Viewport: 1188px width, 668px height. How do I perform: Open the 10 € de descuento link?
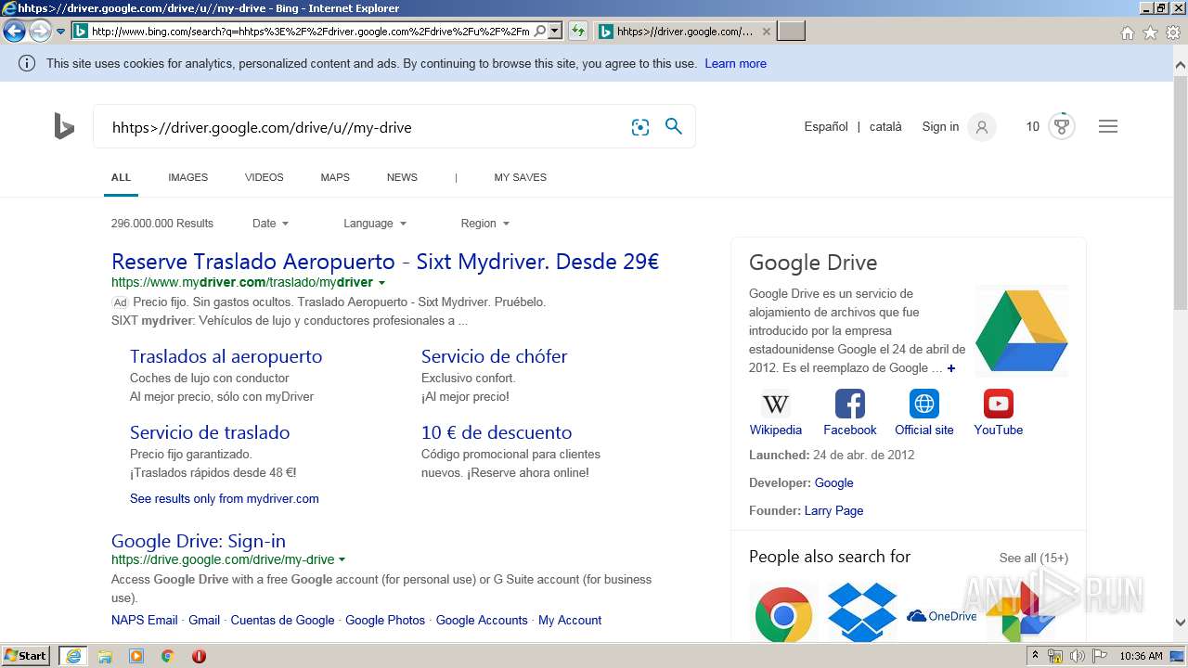[497, 432]
